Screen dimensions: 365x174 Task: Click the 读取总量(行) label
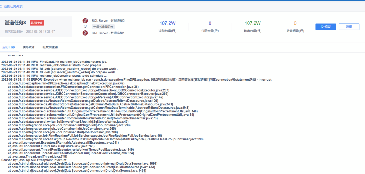168,31
